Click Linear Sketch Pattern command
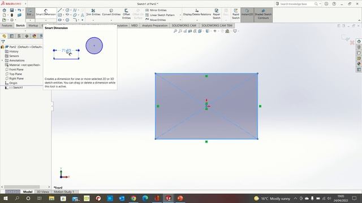362x203 pixels. click(160, 15)
